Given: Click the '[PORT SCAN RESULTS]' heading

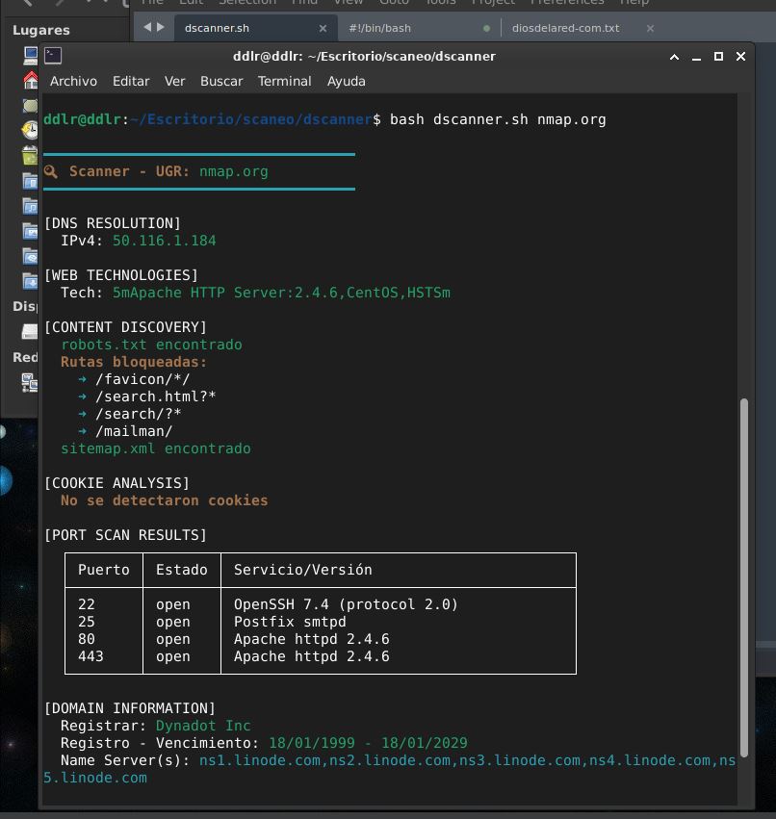Looking at the screenshot, I should click(125, 535).
